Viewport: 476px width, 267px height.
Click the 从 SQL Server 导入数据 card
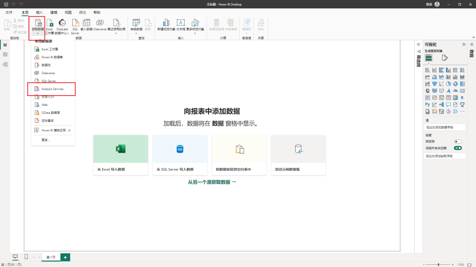[180, 155]
